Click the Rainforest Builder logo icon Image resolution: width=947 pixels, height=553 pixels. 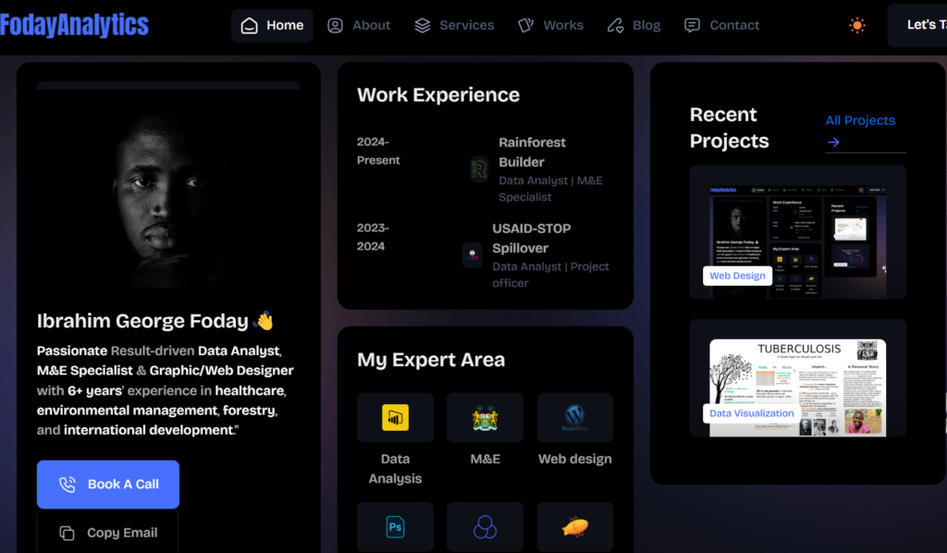tap(479, 169)
